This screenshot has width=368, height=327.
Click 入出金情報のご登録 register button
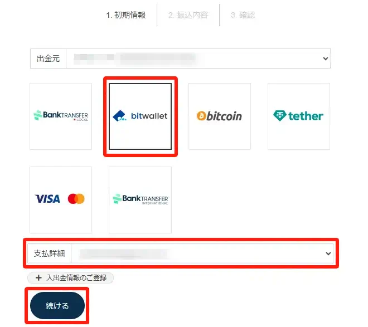tap(70, 278)
